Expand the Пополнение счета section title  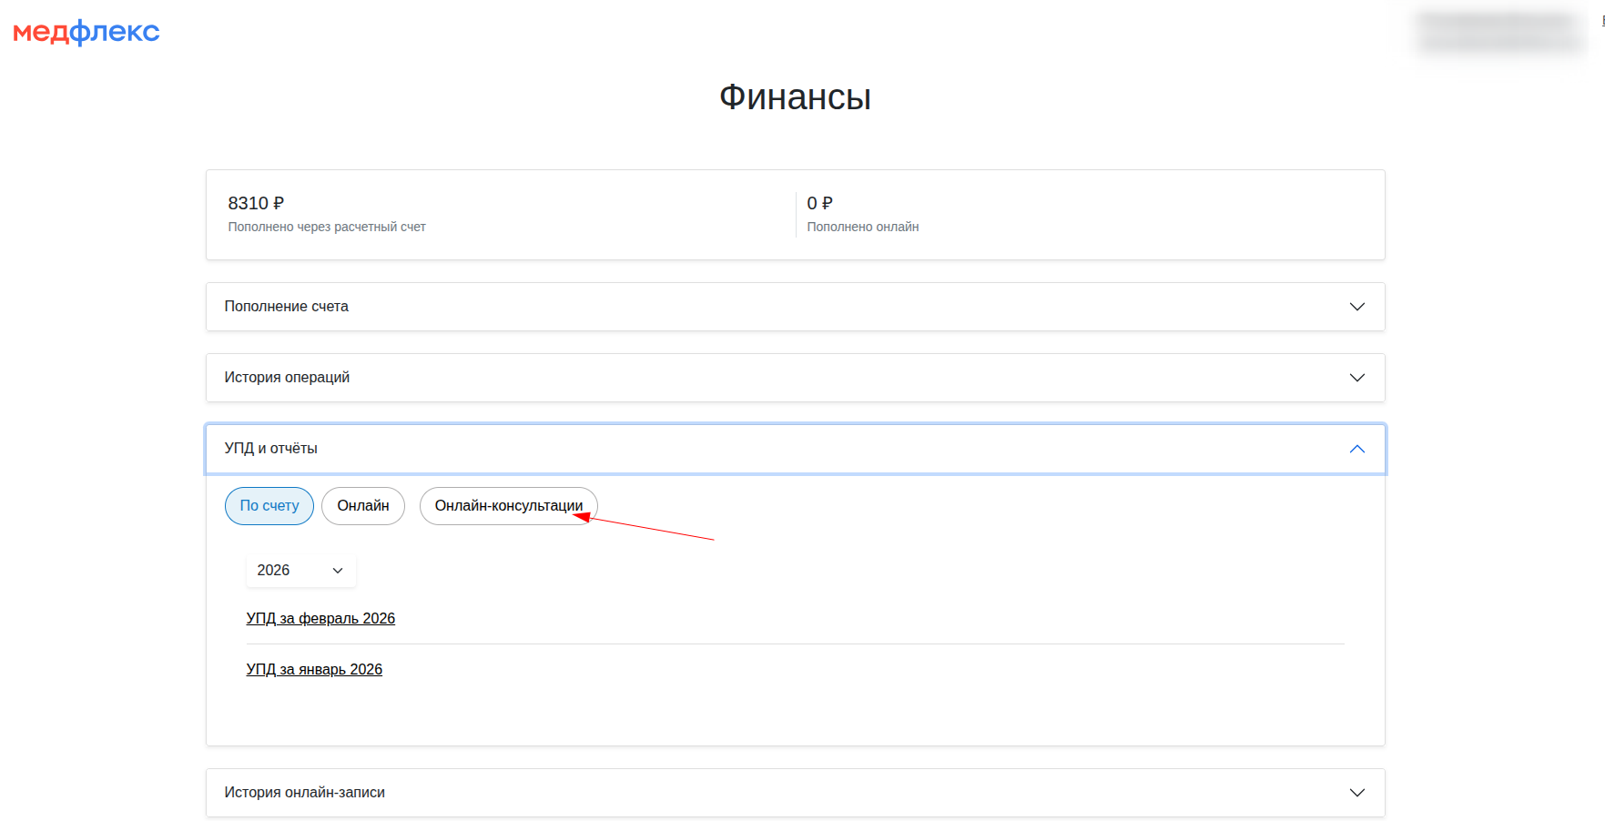[x=287, y=307]
